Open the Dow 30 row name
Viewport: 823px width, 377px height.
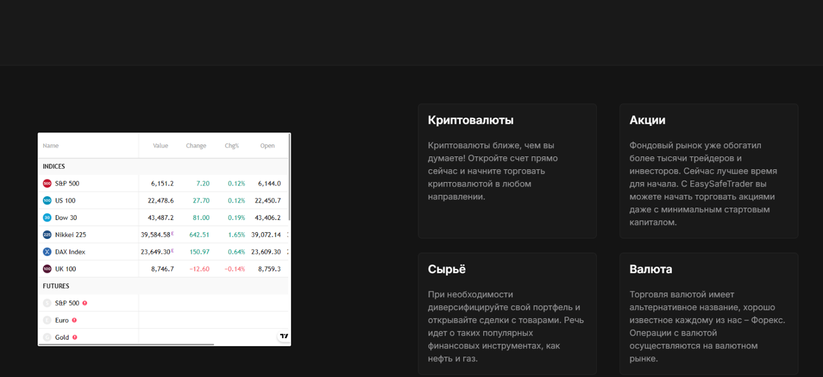coord(66,218)
